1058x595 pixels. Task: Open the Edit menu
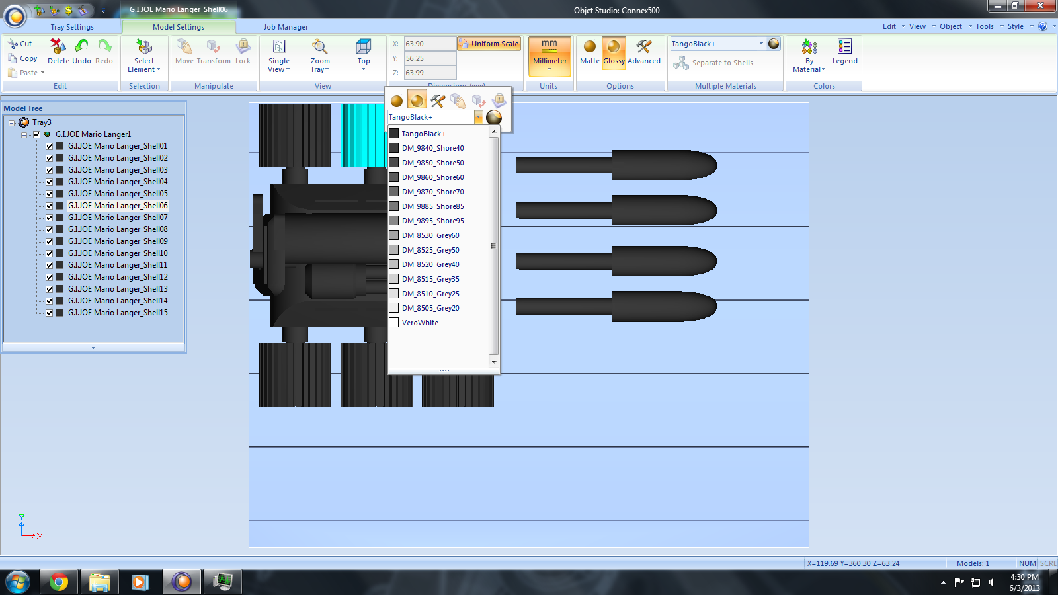click(x=889, y=26)
